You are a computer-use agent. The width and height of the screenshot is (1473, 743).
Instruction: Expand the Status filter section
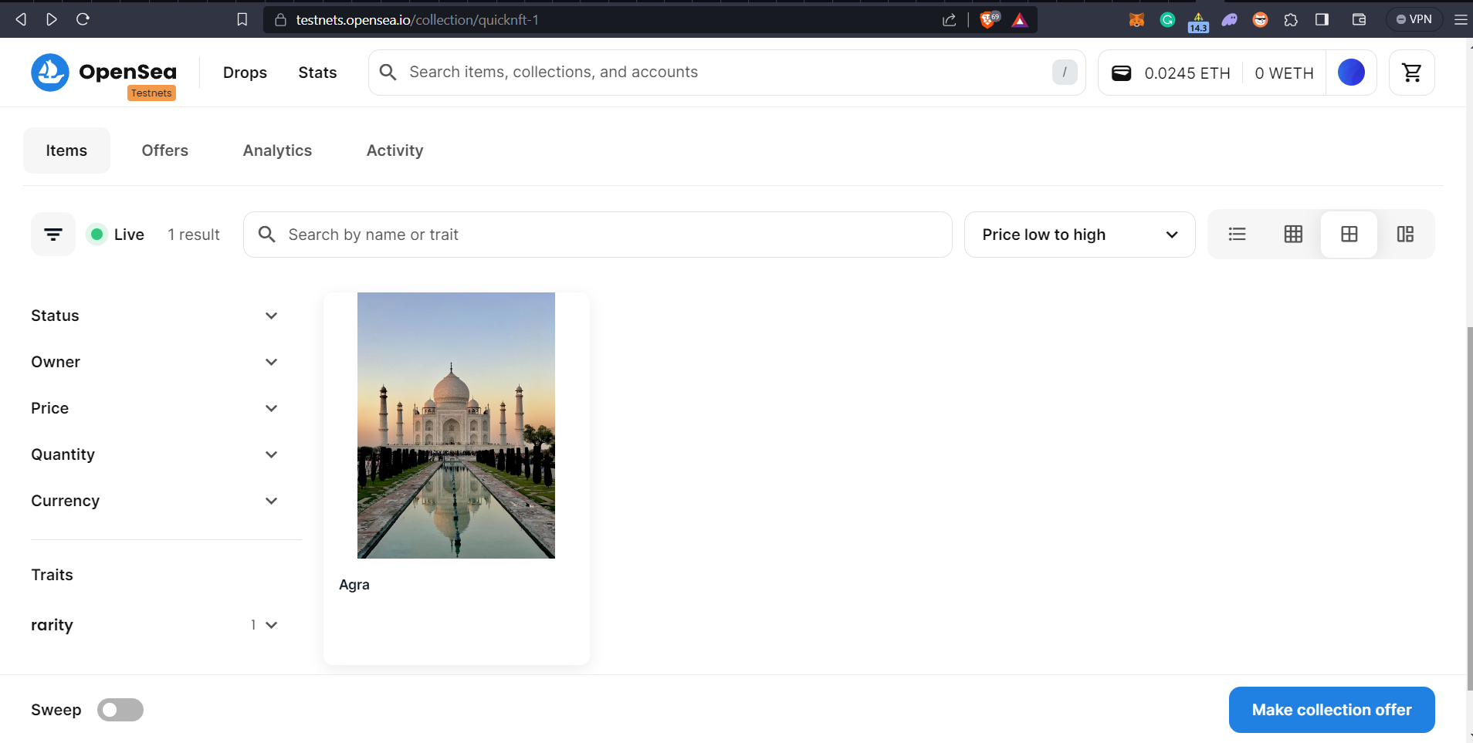154,316
